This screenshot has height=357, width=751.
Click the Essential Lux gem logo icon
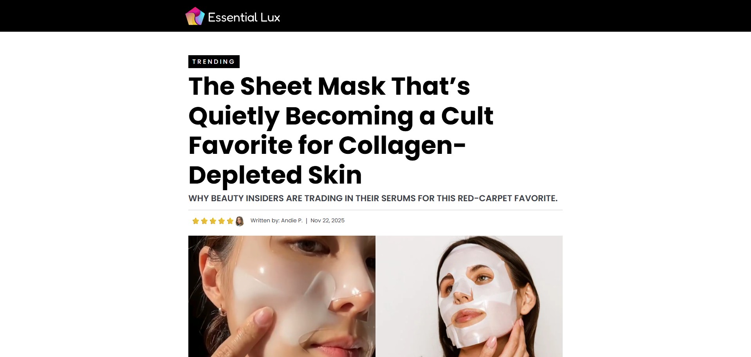(195, 16)
